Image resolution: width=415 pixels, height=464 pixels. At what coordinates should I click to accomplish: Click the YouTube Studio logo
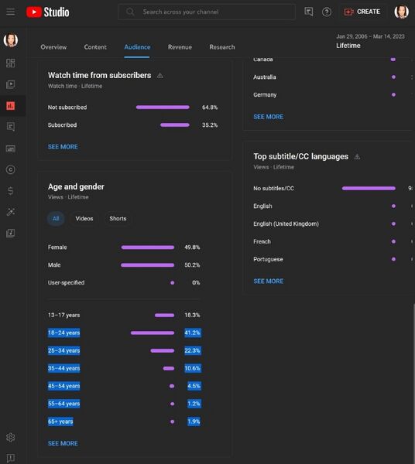point(48,12)
